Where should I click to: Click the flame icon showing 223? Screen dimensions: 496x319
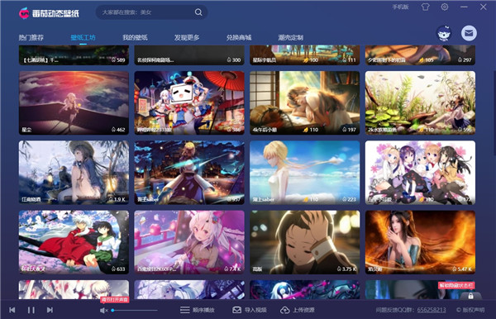pyautogui.click(x=345, y=199)
